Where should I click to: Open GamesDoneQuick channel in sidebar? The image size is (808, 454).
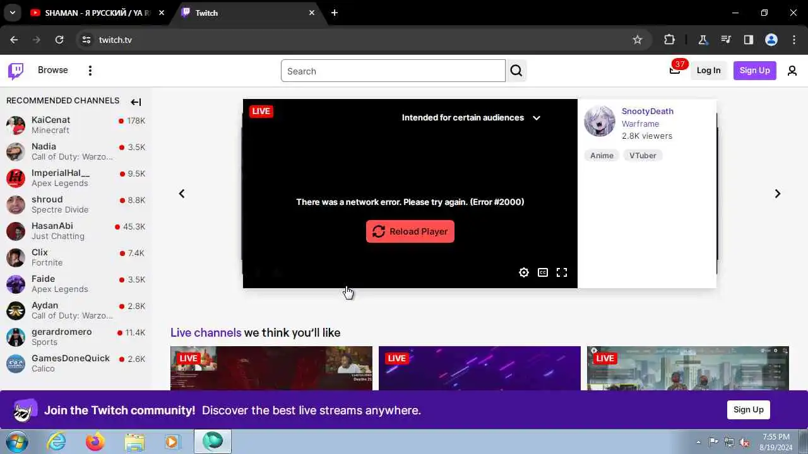point(76,363)
